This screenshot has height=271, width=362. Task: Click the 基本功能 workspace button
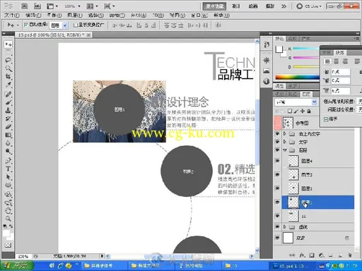[x=214, y=6]
